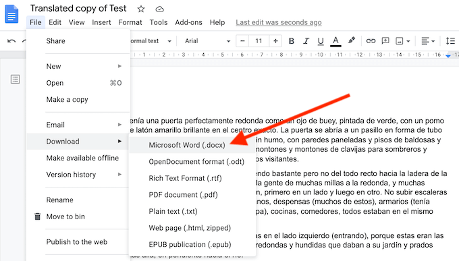Screen dimensions: 459x261
Task: Open the 'Last edit was seconds ago' link
Action: coord(279,22)
